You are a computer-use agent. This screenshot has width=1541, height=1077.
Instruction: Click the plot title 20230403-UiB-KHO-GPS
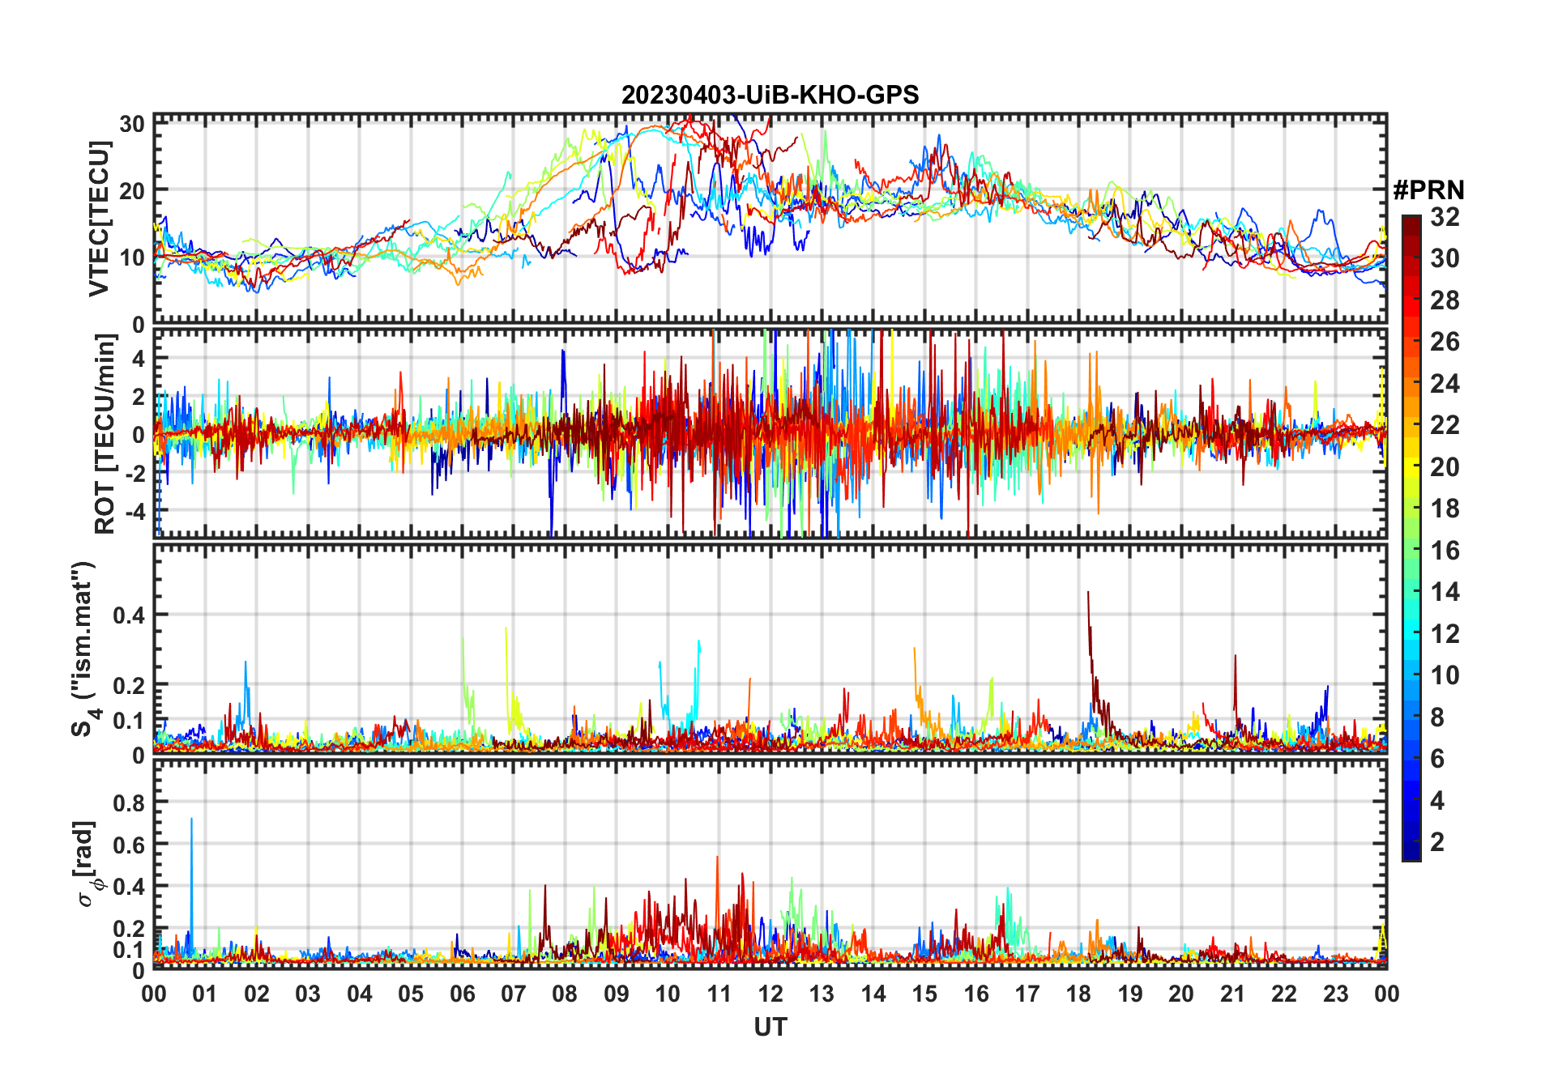pyautogui.click(x=770, y=95)
